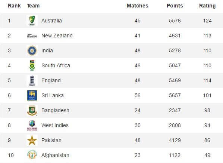Sort by the Matches column header
The image size is (223, 163).
click(x=138, y=6)
